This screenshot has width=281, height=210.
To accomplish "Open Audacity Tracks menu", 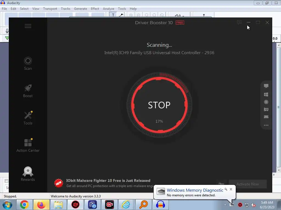I will pyautogui.click(x=66, y=8).
